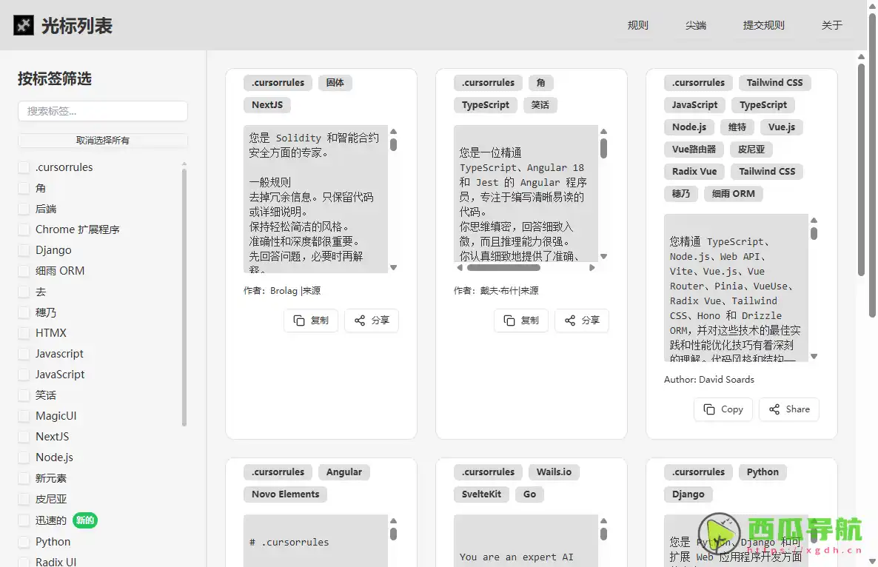Tick the HTMX filter checkbox

point(24,333)
